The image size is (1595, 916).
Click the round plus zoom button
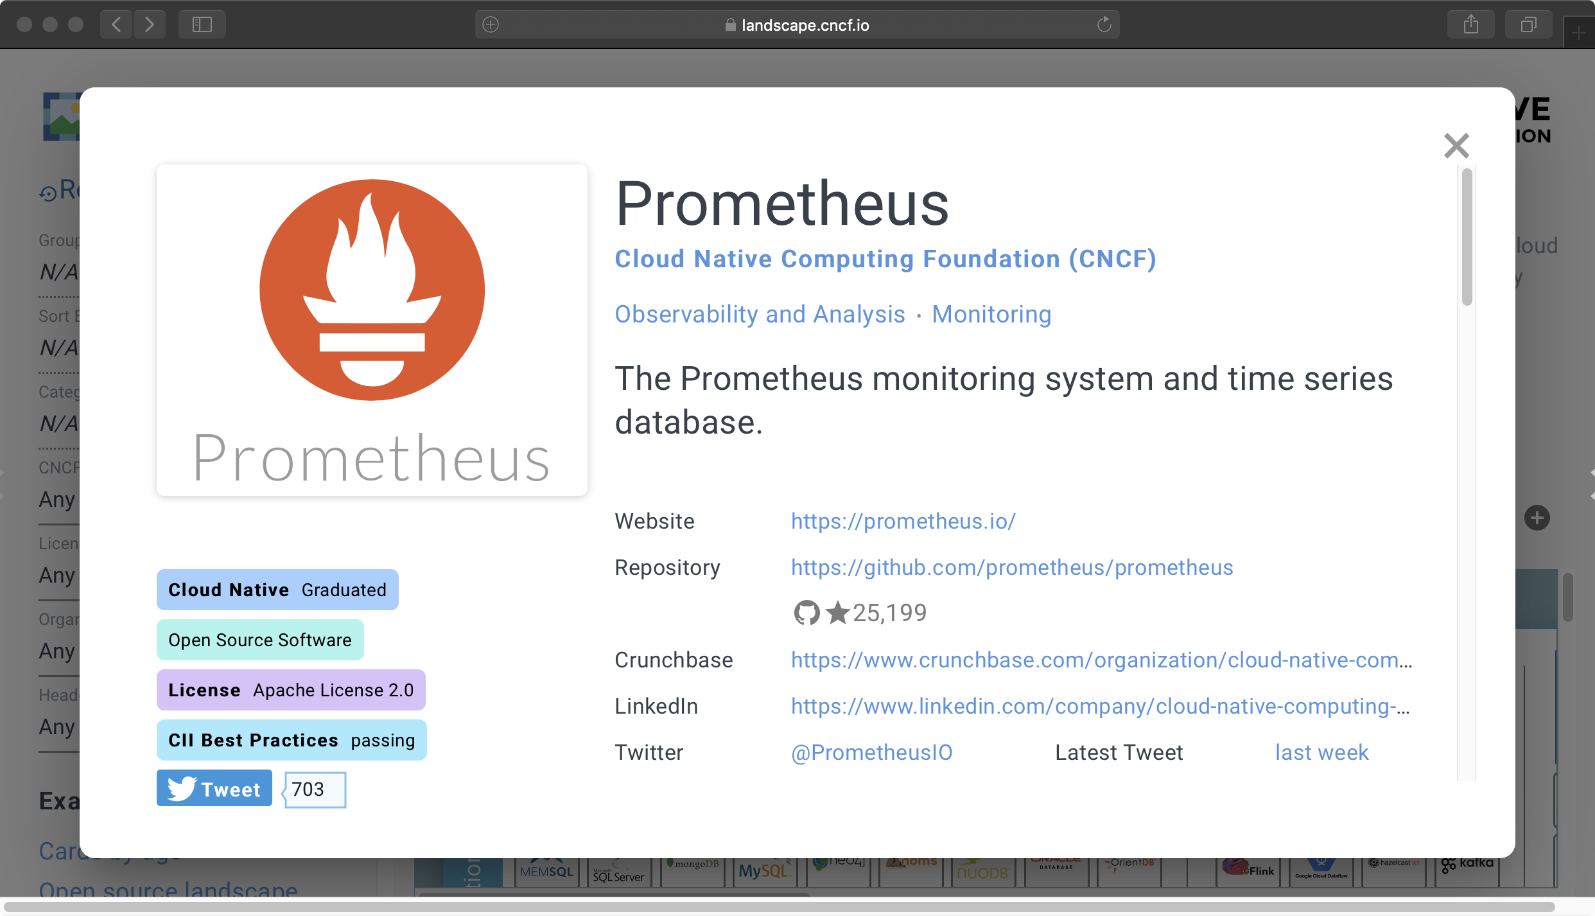point(1537,518)
